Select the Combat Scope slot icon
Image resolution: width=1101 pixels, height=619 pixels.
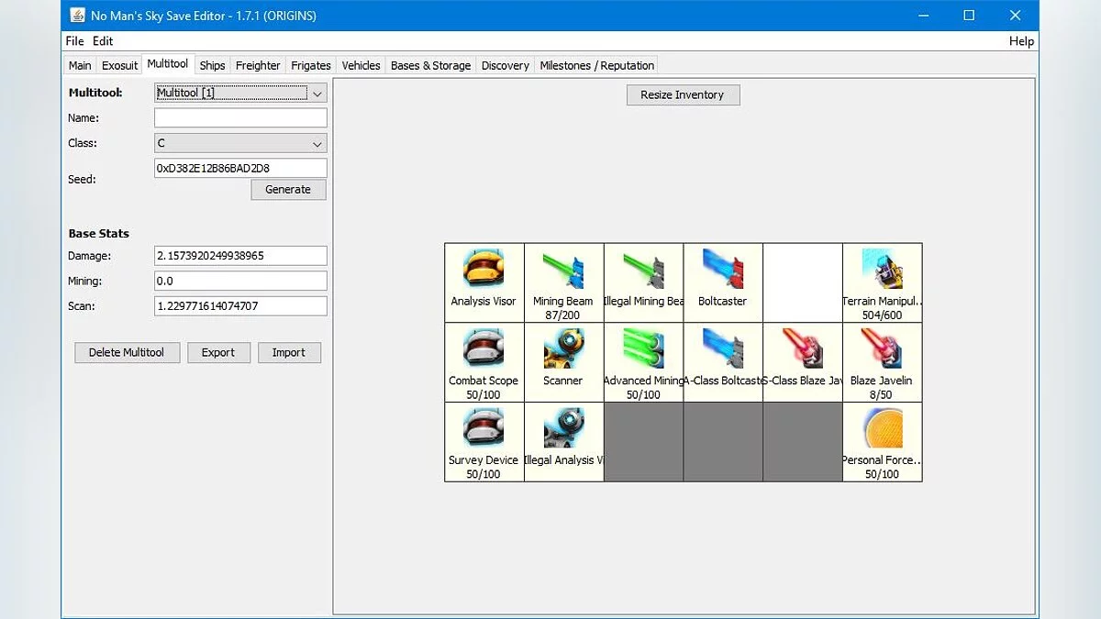484,349
